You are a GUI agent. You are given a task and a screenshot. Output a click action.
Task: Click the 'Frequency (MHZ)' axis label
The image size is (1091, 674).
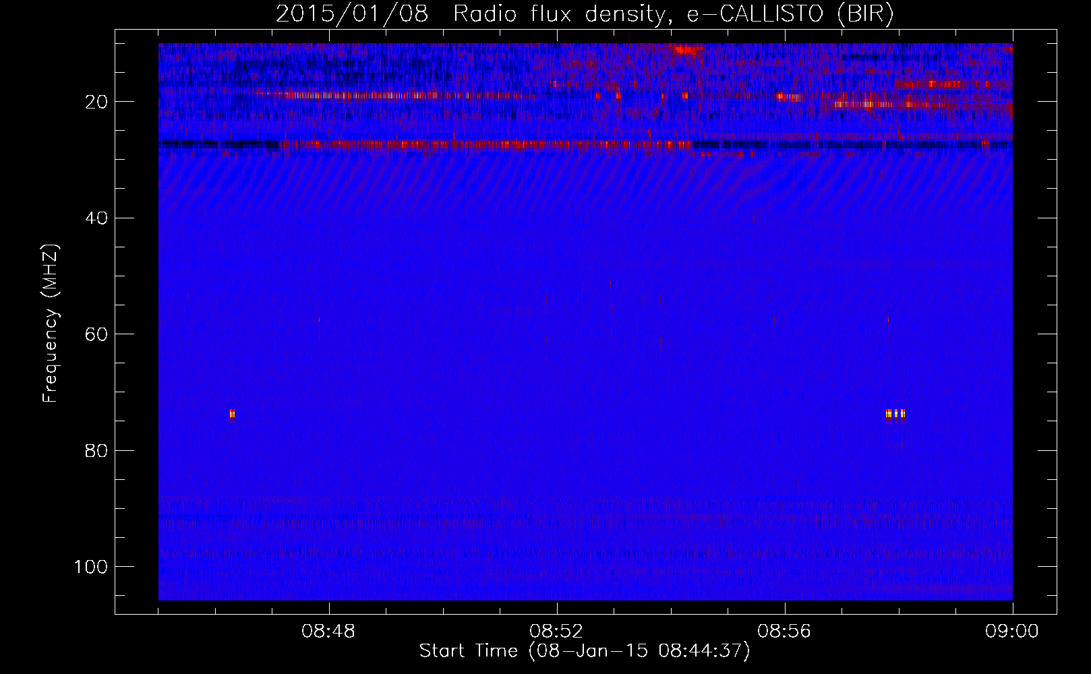pyautogui.click(x=51, y=323)
